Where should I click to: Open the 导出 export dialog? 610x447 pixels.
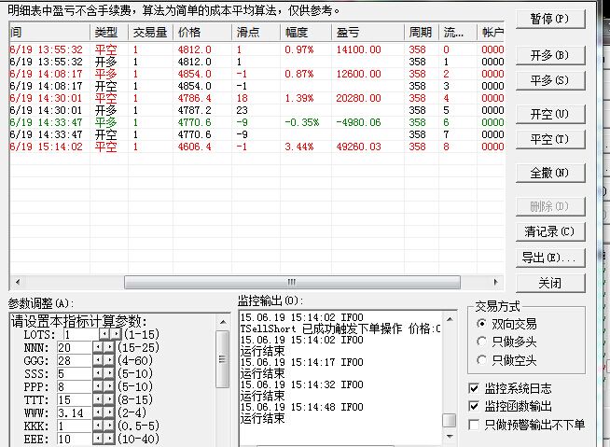[549, 257]
